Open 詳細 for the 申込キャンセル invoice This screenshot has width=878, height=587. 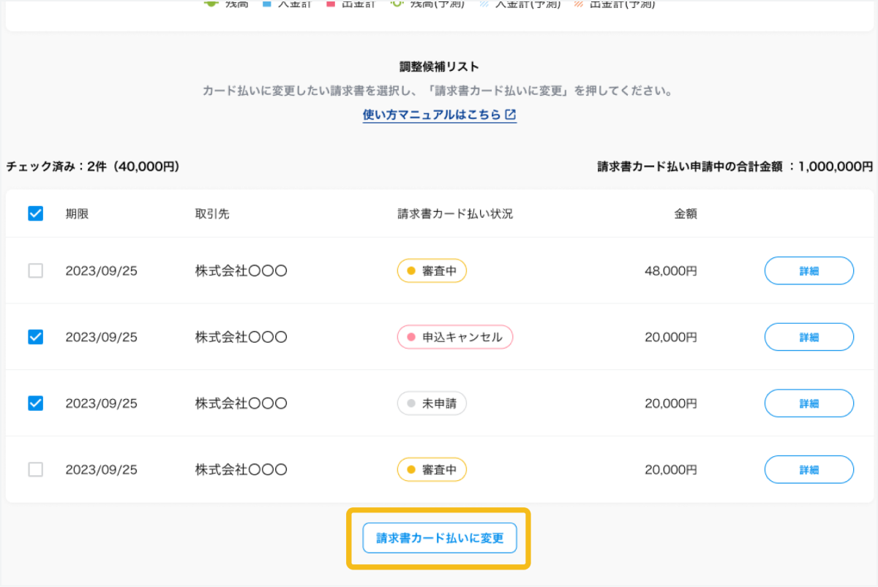point(808,337)
